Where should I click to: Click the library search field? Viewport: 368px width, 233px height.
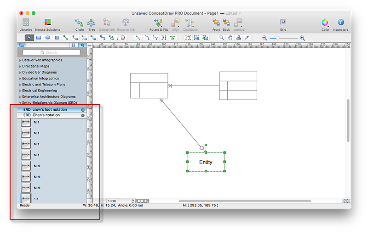[x=52, y=52]
